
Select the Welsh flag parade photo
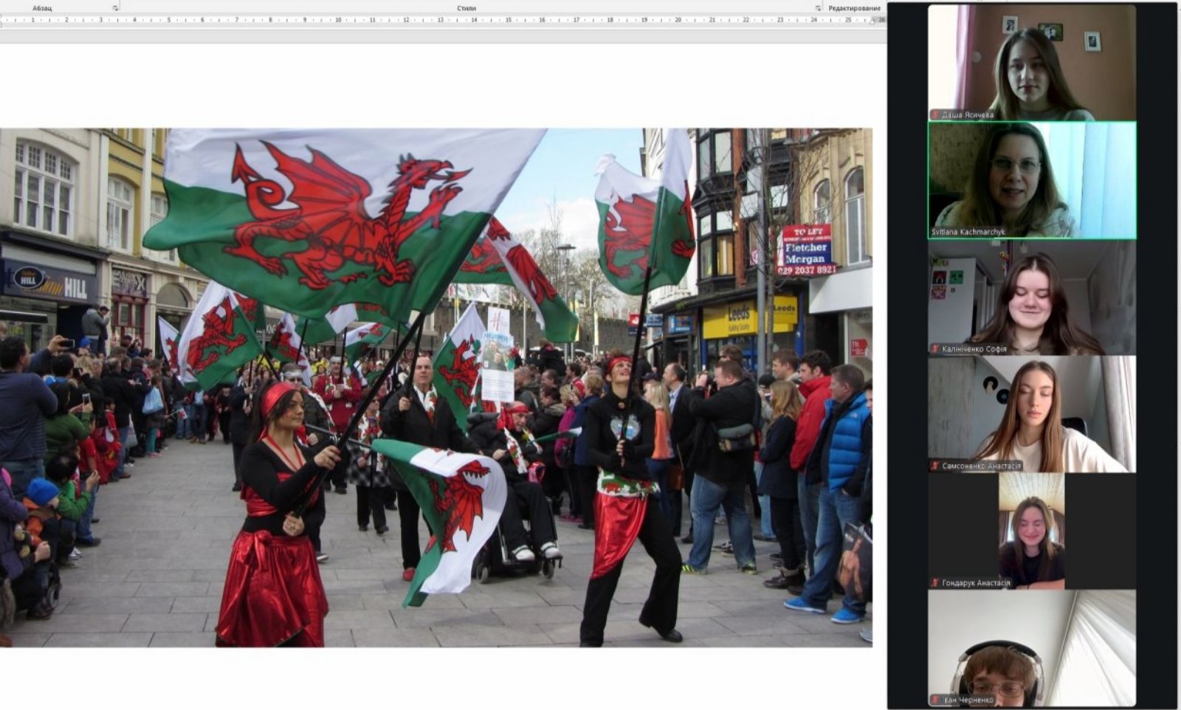(435, 387)
